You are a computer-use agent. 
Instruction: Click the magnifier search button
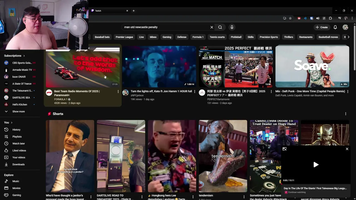(x=220, y=27)
